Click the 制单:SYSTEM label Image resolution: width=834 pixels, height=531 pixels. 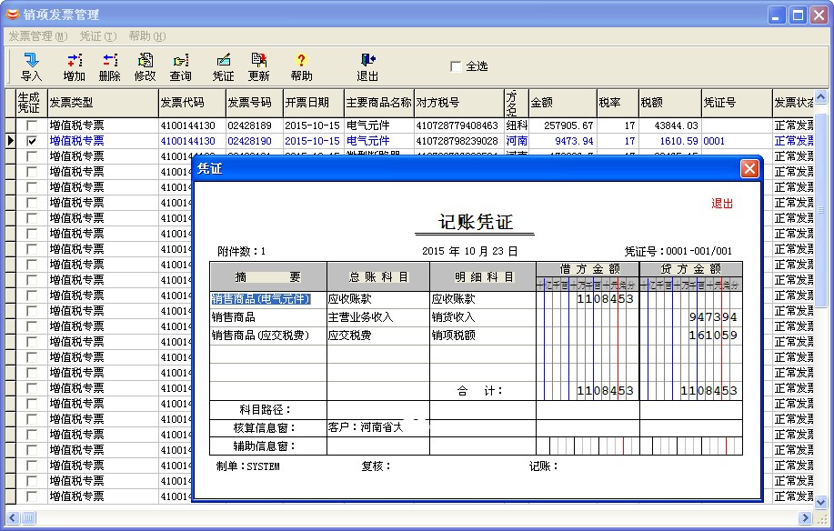248,466
